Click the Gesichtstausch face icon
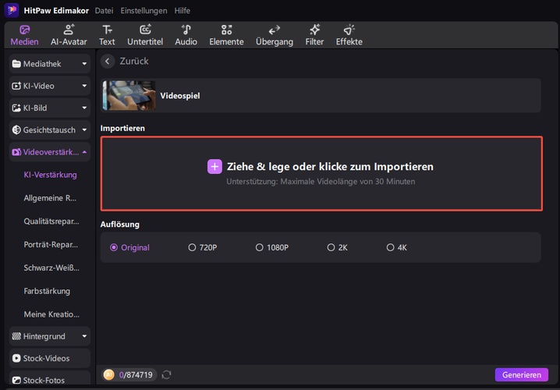This screenshot has width=560, height=390. tap(16, 130)
